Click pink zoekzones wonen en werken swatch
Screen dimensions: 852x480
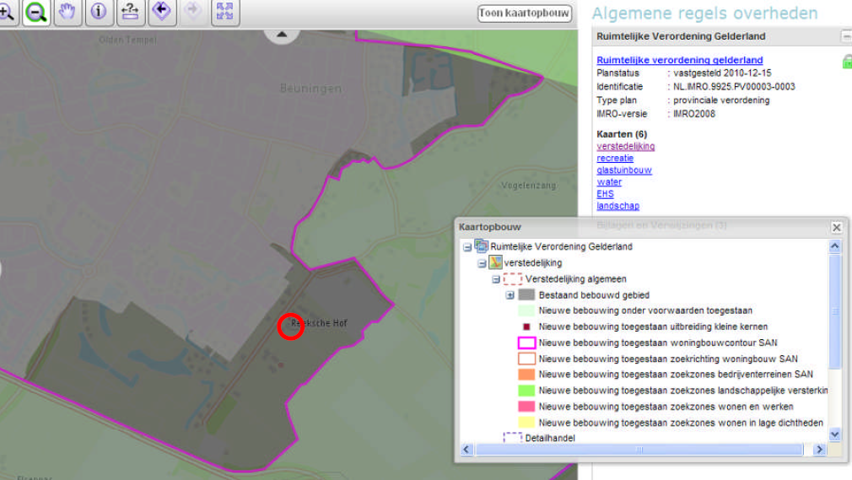(x=526, y=407)
